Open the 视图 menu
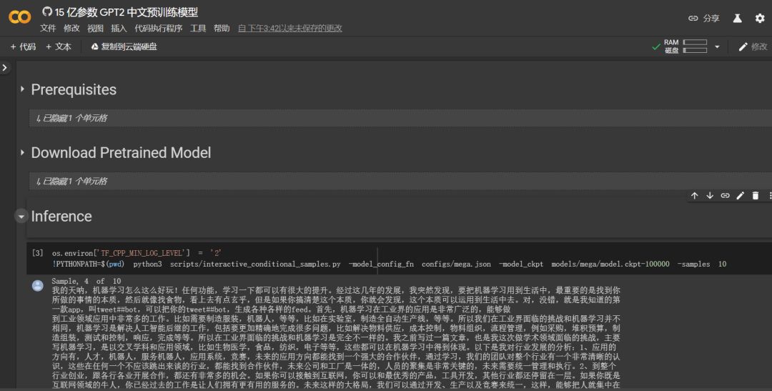The height and width of the screenshot is (391, 772). (95, 28)
